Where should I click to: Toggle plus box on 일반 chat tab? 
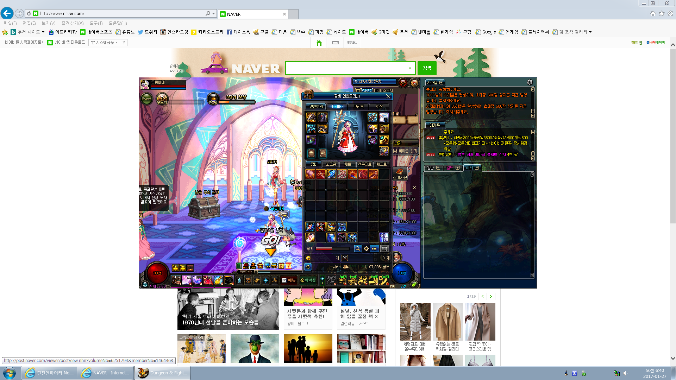[x=438, y=168]
